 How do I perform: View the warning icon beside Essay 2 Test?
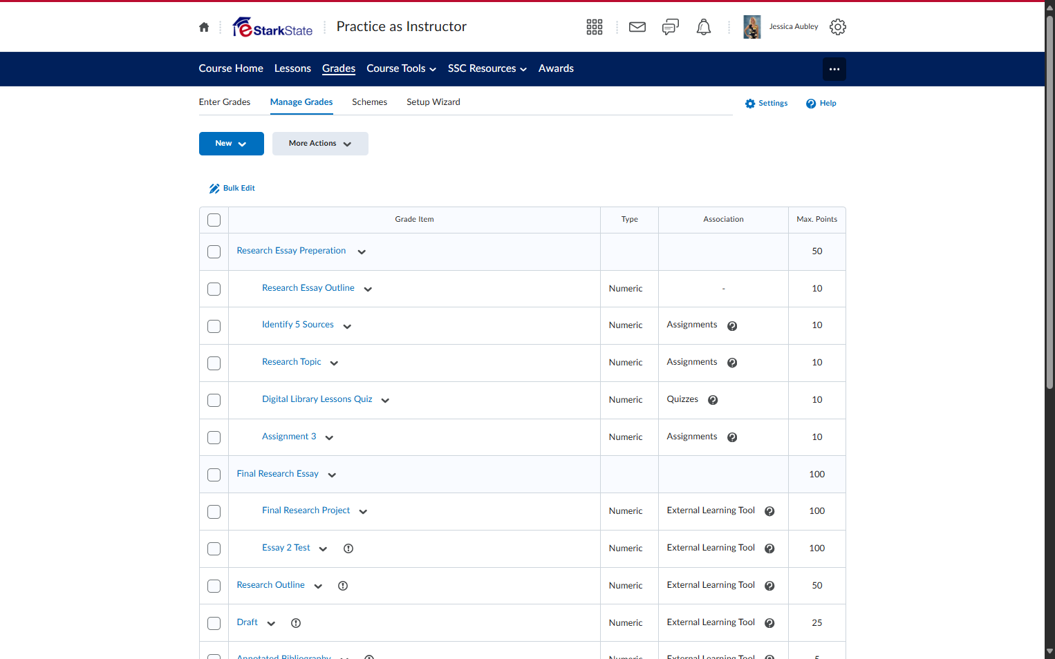pos(348,548)
